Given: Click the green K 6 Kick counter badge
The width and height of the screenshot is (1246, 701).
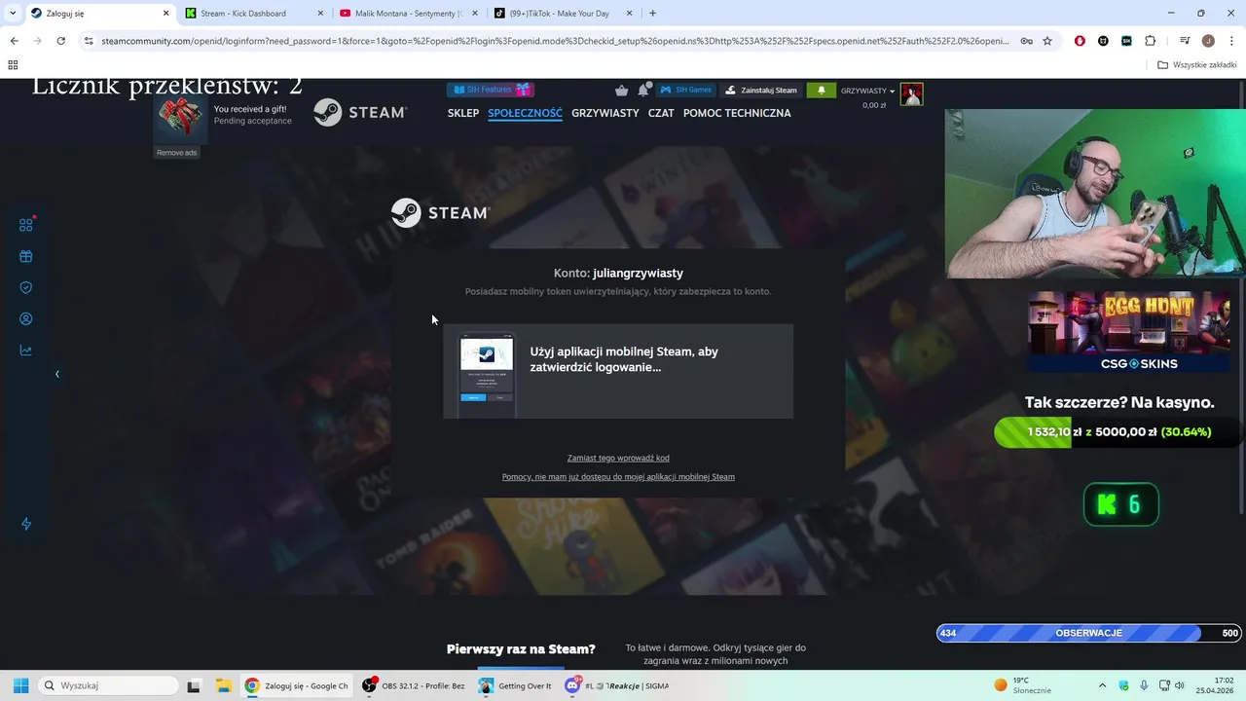Looking at the screenshot, I should [x=1121, y=504].
